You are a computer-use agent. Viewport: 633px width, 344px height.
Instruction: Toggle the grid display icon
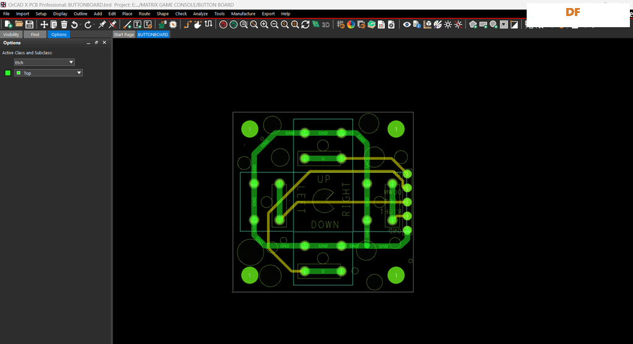341,25
